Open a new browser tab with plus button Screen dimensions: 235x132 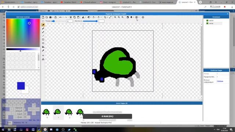200,2
